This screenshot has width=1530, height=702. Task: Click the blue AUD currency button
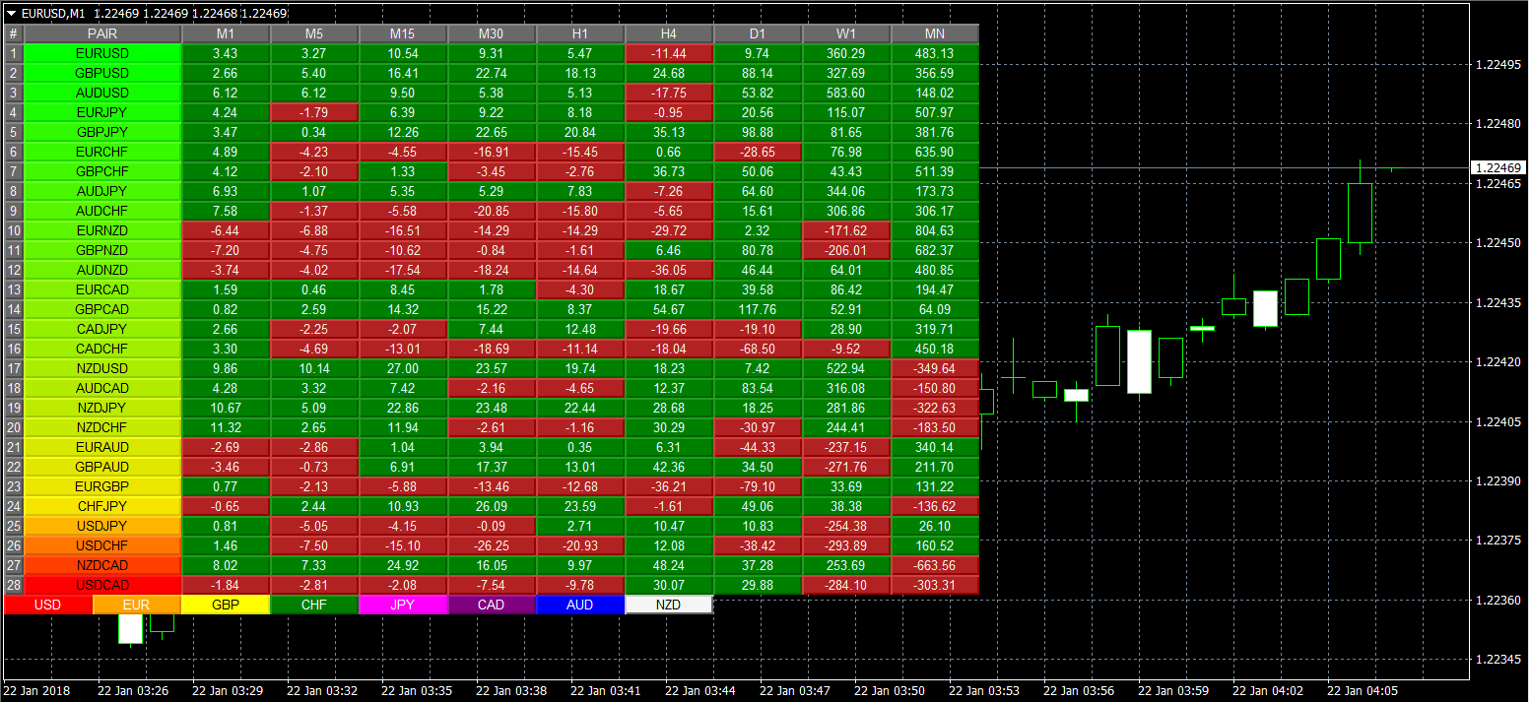579,605
